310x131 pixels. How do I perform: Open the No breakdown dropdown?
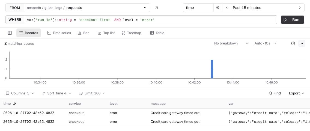pos(231,43)
